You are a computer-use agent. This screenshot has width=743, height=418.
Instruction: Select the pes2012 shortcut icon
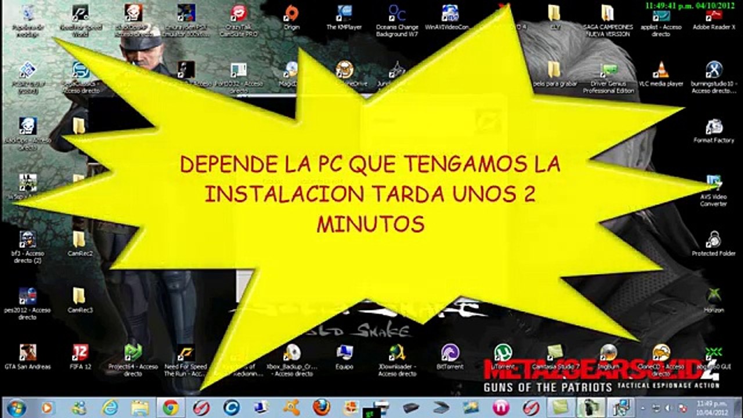(27, 304)
